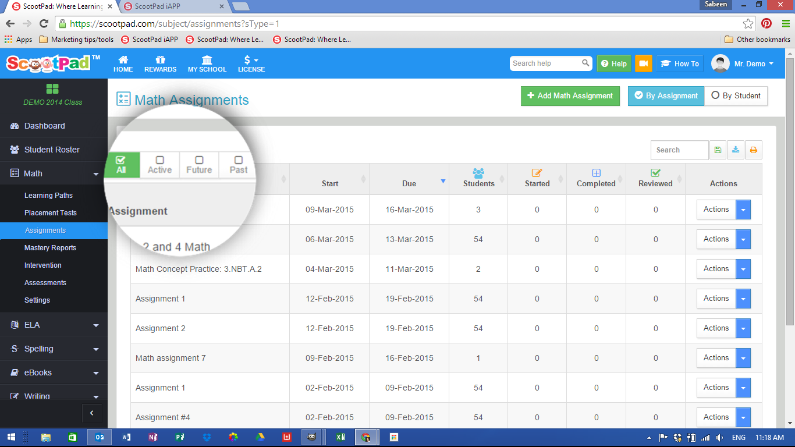Screen dimensions: 795x447
Task: Open Mastery Reports in the sidebar
Action: tap(50, 248)
